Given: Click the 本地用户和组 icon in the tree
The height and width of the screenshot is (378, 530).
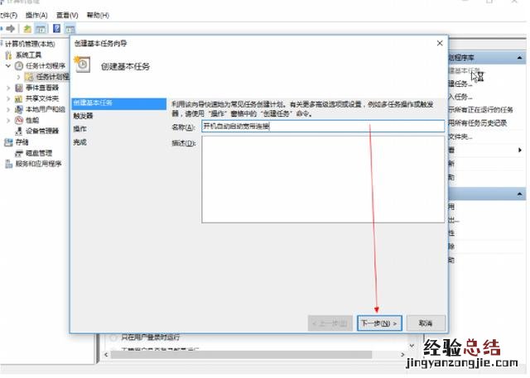Looking at the screenshot, I should tap(19, 110).
